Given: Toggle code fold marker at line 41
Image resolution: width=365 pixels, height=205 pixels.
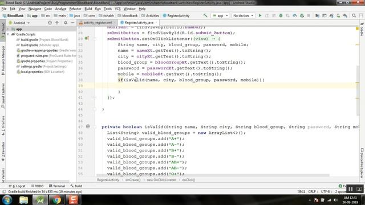Looking at the screenshot, I should click(x=95, y=97).
